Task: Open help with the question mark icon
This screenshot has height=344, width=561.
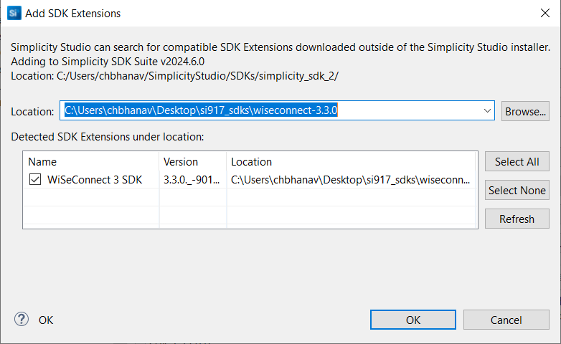Action: (22, 320)
